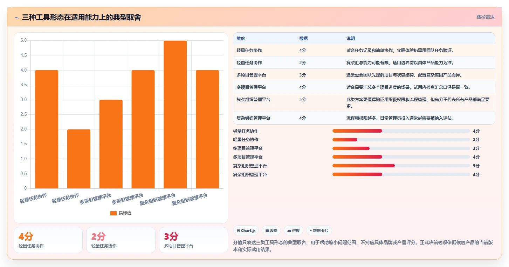Click the 4.5 label on the y-axis
The image size is (509, 267).
(23, 55)
